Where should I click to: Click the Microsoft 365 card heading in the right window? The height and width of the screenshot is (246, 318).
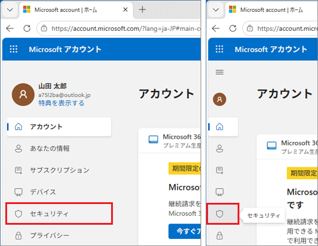(299, 143)
